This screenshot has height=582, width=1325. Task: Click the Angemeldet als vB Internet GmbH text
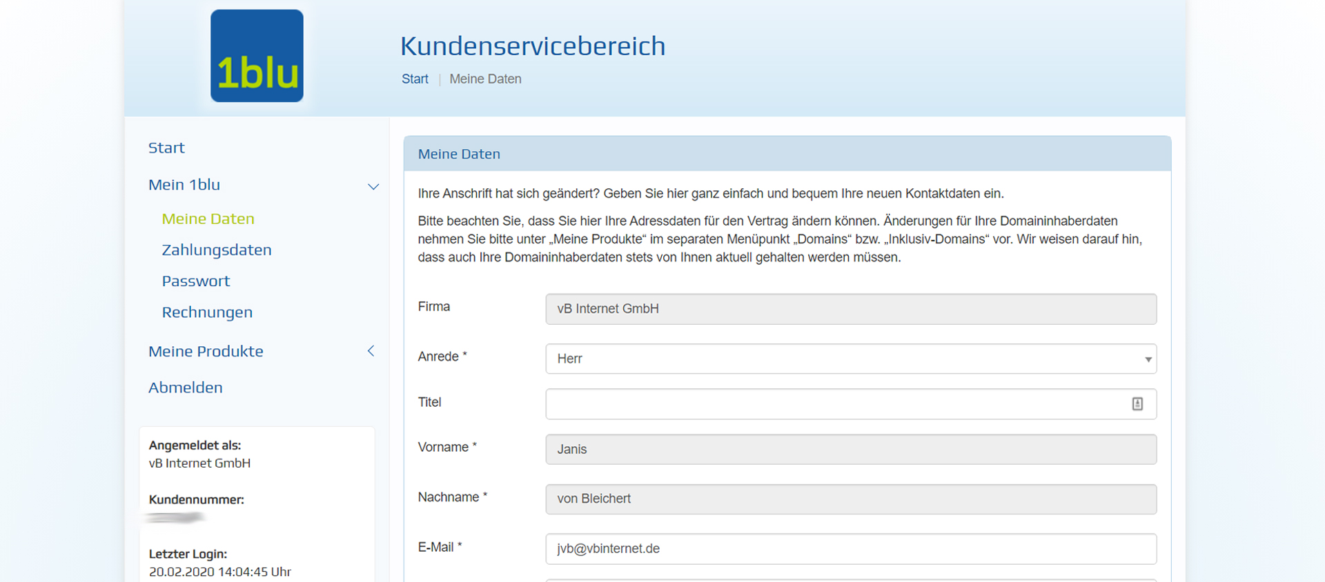pyautogui.click(x=199, y=463)
